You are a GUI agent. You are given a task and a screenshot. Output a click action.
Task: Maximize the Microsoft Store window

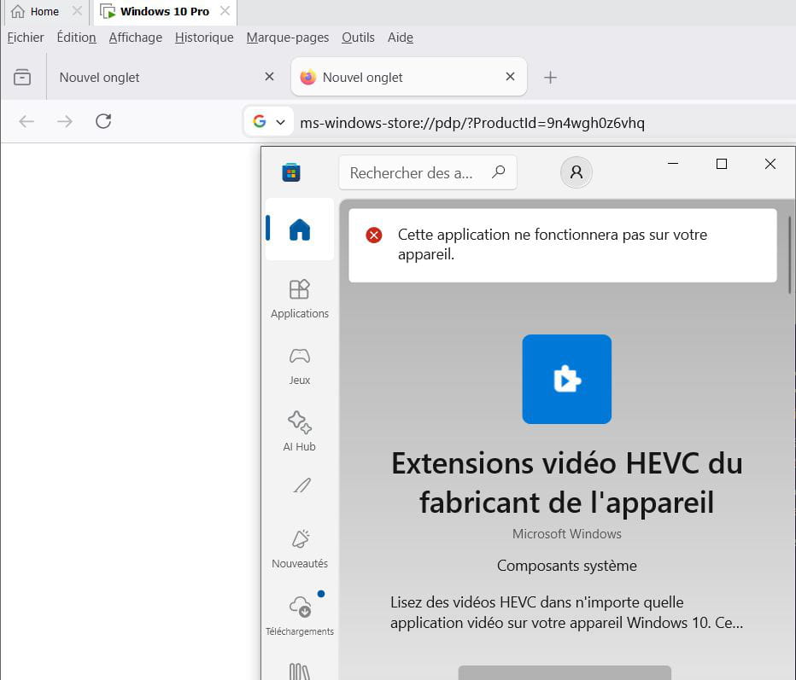pos(722,164)
